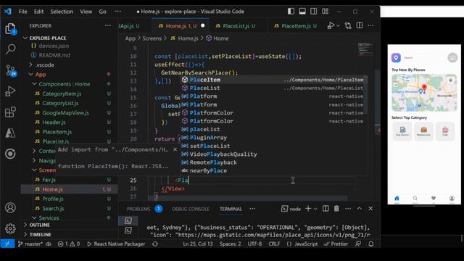Image resolution: width=464 pixels, height=261 pixels.
Task: Click errors and warnings count in status bar
Action: (69, 244)
